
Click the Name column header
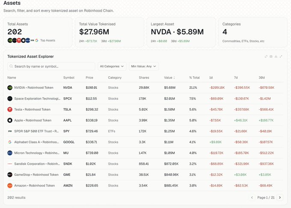pyautogui.click(x=12, y=78)
